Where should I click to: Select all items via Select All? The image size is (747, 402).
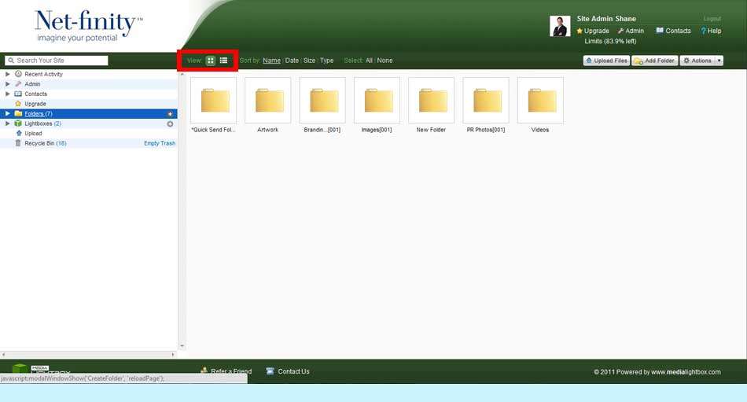click(x=369, y=61)
